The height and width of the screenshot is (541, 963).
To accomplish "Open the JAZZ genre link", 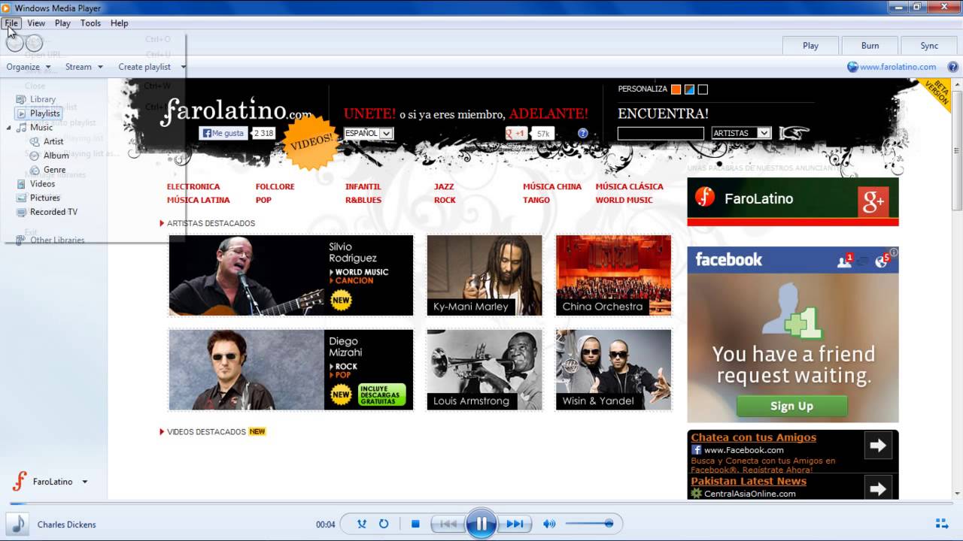I will (x=444, y=186).
